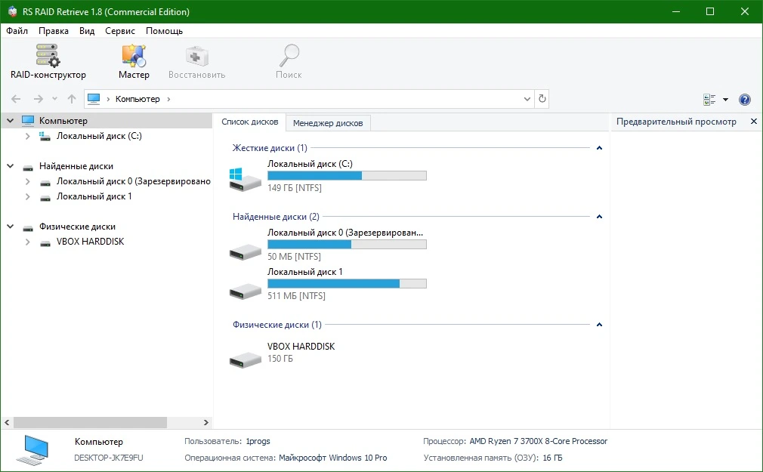This screenshot has width=763, height=472.
Task: Select Локальный диск 1 drive icon in list
Action: point(246,291)
